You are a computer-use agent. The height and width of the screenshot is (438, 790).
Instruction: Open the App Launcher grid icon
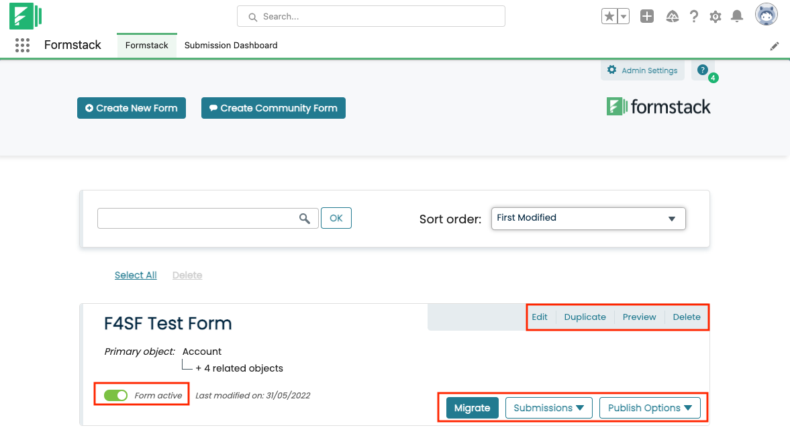point(22,45)
